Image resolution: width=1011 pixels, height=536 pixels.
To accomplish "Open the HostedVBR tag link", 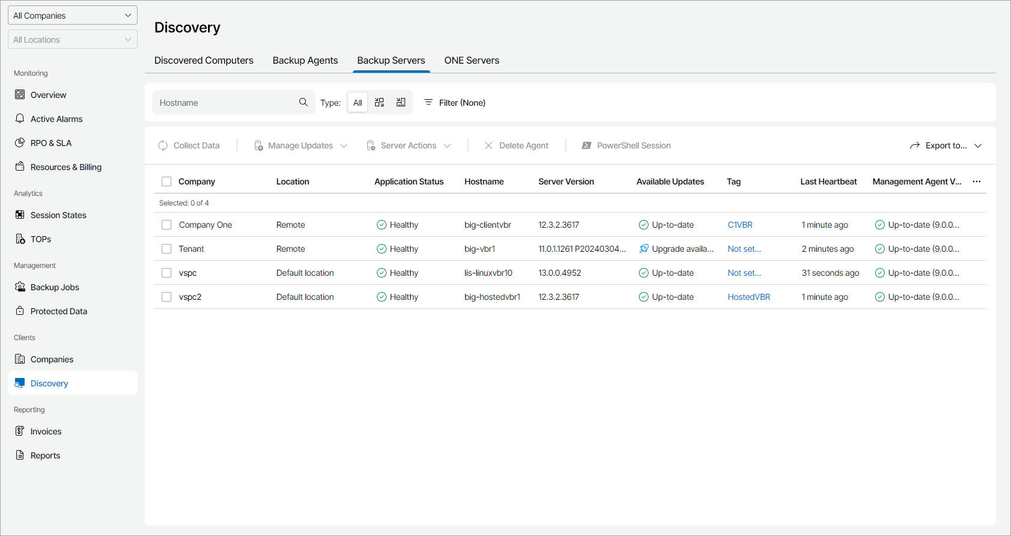I will coord(748,297).
